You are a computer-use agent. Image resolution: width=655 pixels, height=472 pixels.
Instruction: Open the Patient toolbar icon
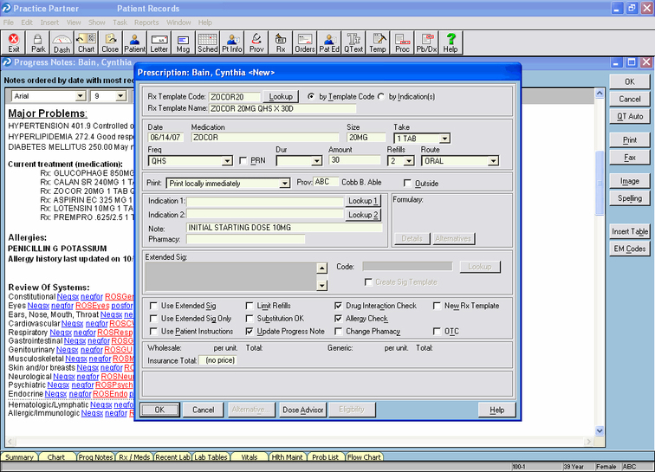coord(134,42)
